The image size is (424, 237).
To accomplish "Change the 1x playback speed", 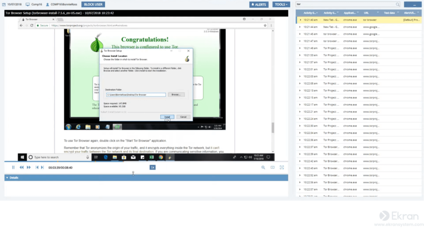I will click(152, 167).
